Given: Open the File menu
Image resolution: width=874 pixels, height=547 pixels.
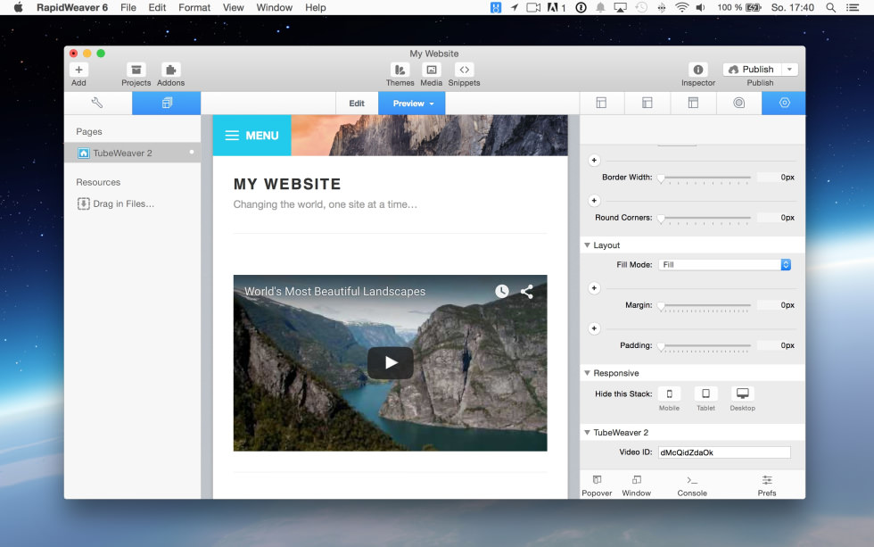Looking at the screenshot, I should [x=128, y=8].
